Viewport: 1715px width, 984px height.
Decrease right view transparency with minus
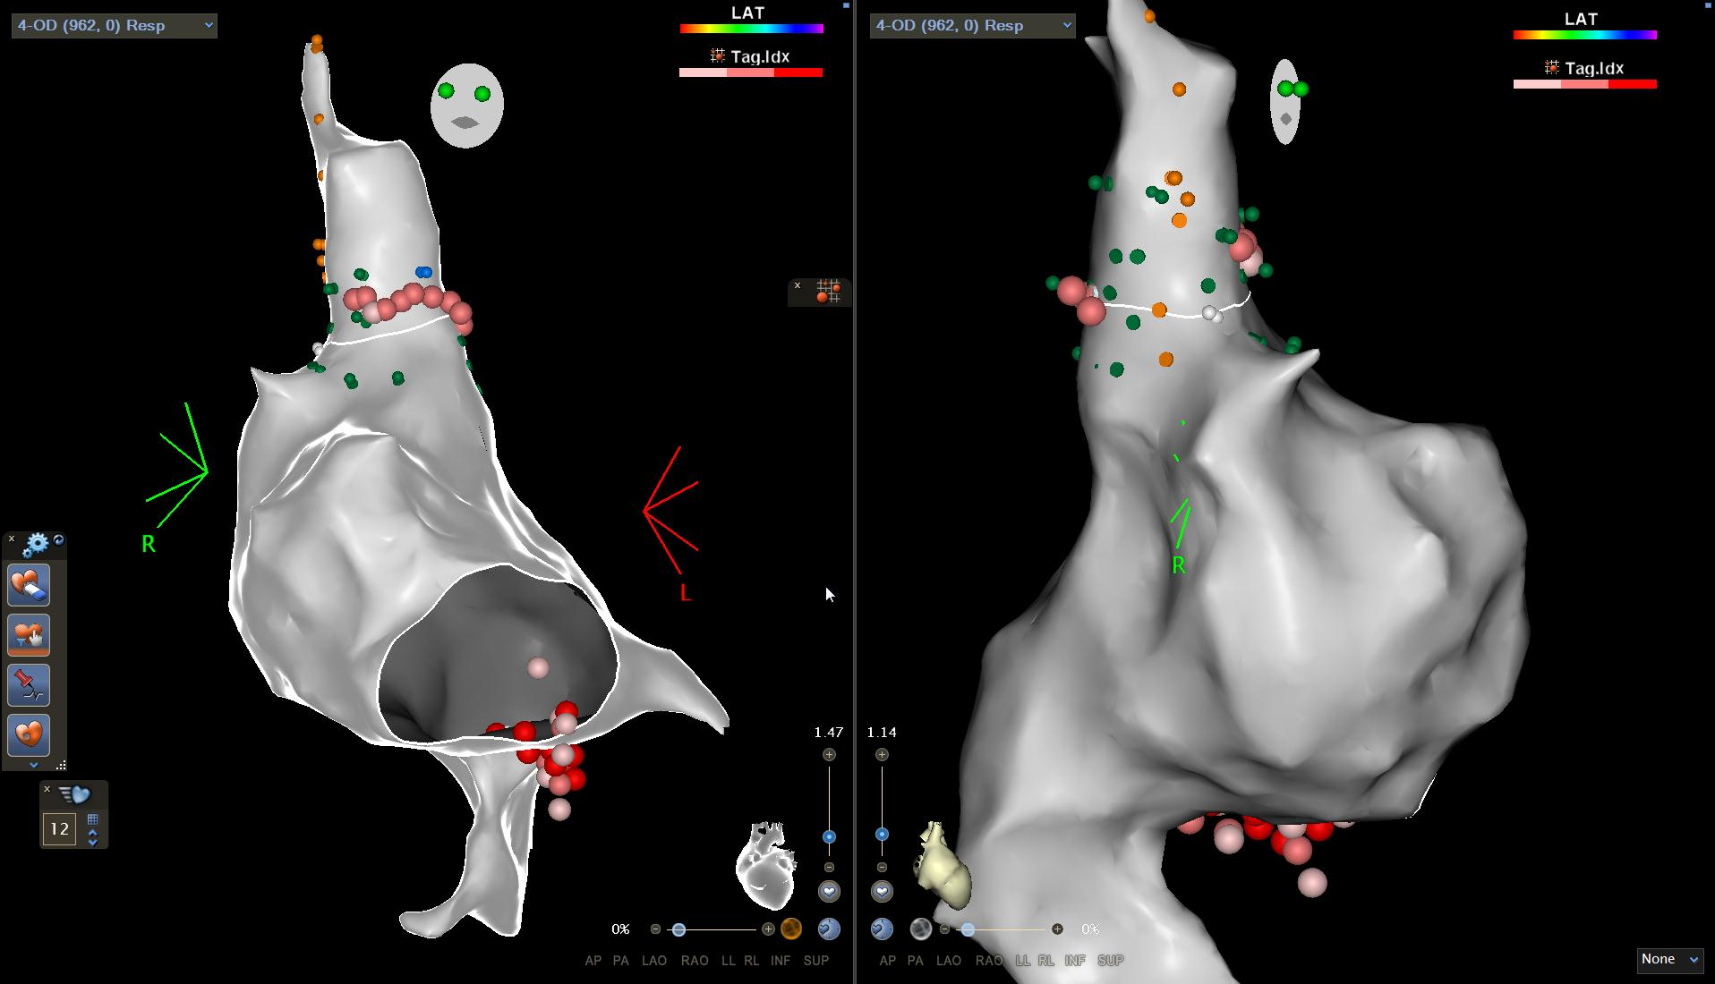pyautogui.click(x=944, y=929)
